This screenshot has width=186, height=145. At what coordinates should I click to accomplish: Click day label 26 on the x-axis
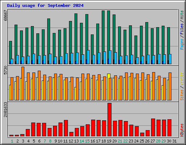147,141
